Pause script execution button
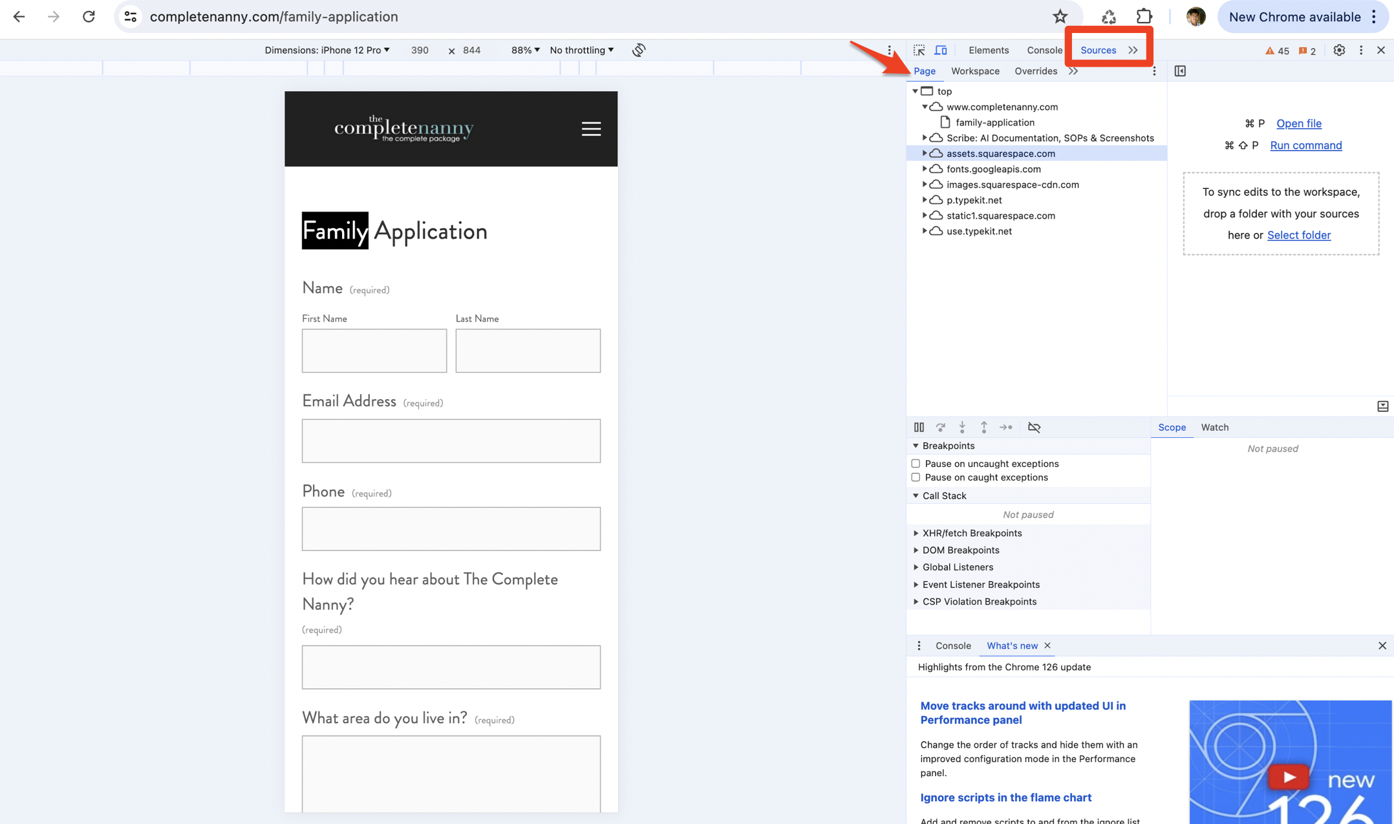This screenshot has width=1394, height=824. click(x=919, y=427)
